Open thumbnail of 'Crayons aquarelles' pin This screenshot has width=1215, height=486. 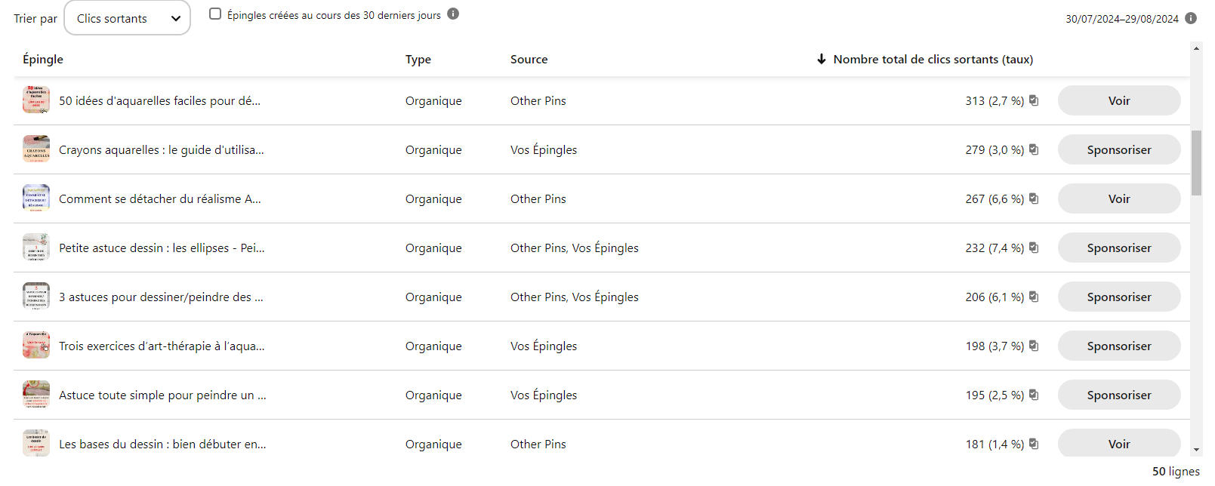pos(36,149)
